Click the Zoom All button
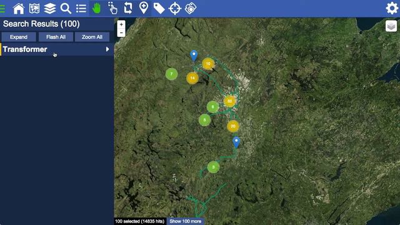The width and height of the screenshot is (400, 225). click(92, 37)
